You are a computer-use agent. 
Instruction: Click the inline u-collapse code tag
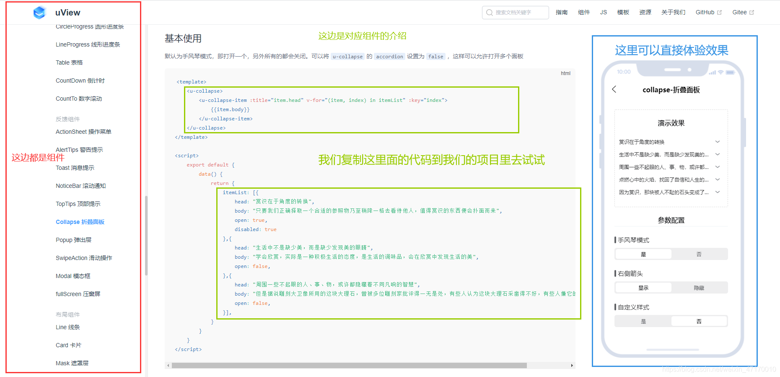[348, 57]
